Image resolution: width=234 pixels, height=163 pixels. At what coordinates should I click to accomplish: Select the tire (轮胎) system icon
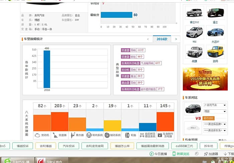coord(127,135)
